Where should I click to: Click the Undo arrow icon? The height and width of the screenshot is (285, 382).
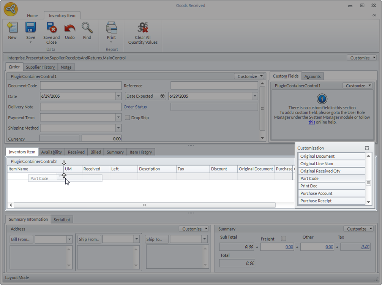[x=70, y=28]
